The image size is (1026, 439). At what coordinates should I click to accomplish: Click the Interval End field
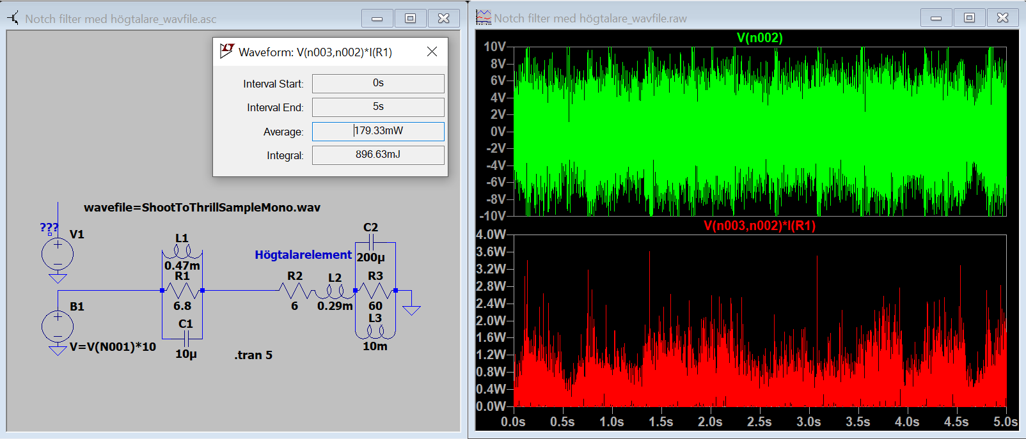[x=378, y=107]
